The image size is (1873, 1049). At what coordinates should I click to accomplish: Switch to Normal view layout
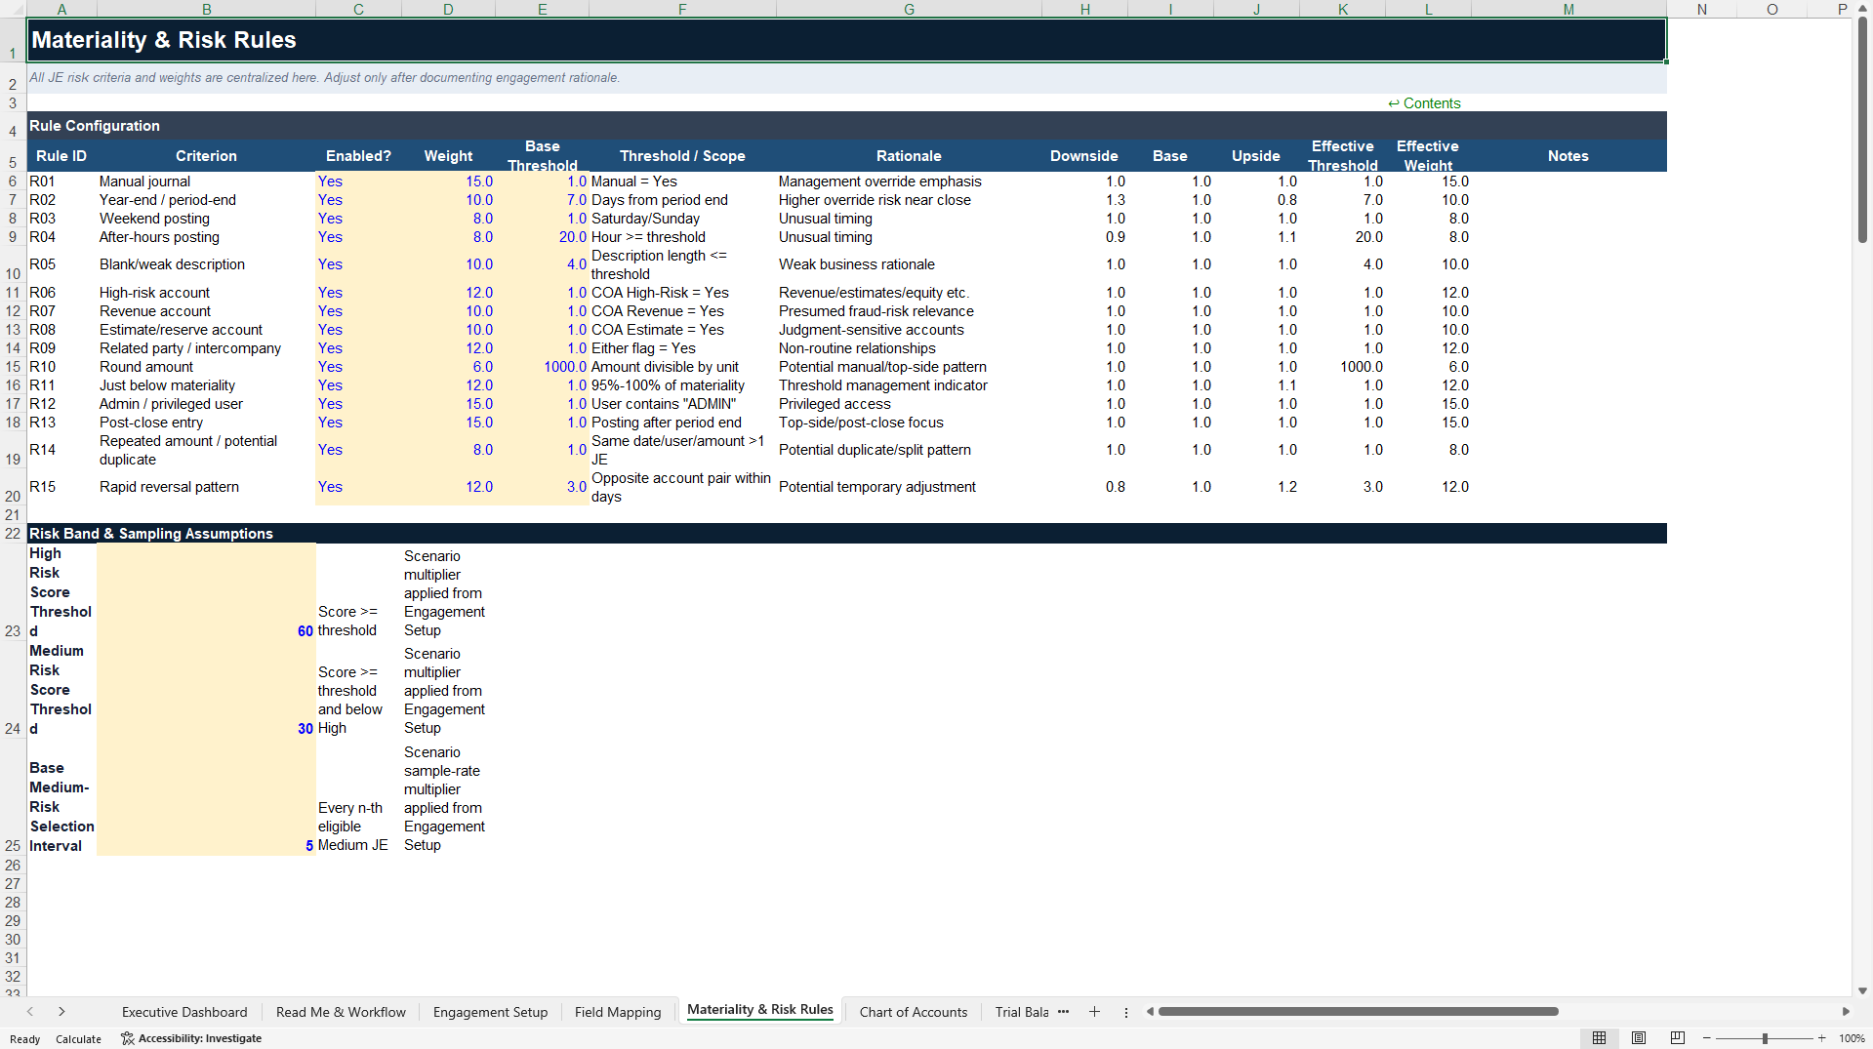(1599, 1038)
